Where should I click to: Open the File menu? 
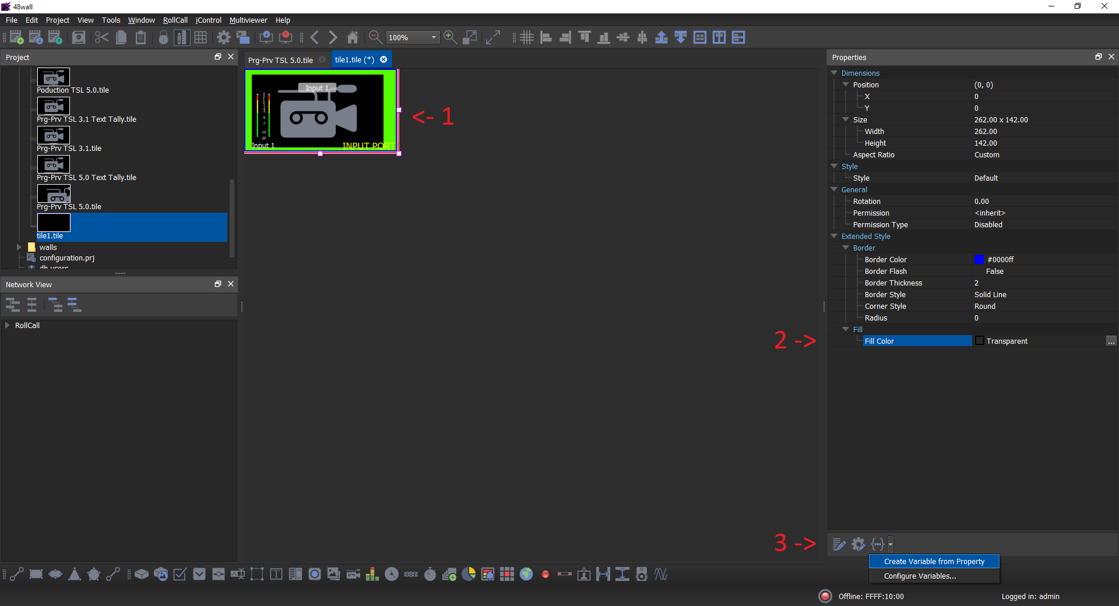(x=12, y=20)
